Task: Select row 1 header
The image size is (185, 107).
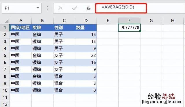Action: tap(5, 27)
